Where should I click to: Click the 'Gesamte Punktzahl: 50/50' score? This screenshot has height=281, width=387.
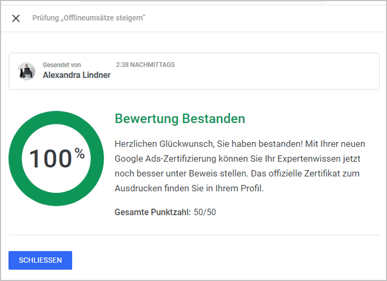click(165, 212)
